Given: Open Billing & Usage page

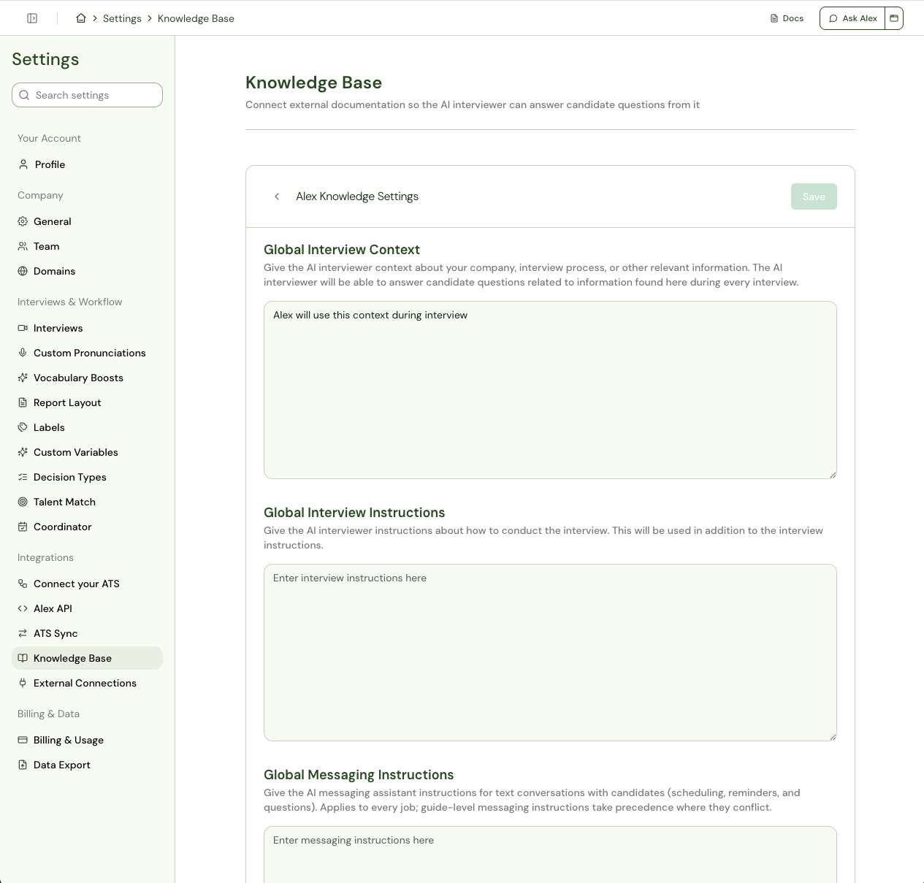Looking at the screenshot, I should coord(87,740).
